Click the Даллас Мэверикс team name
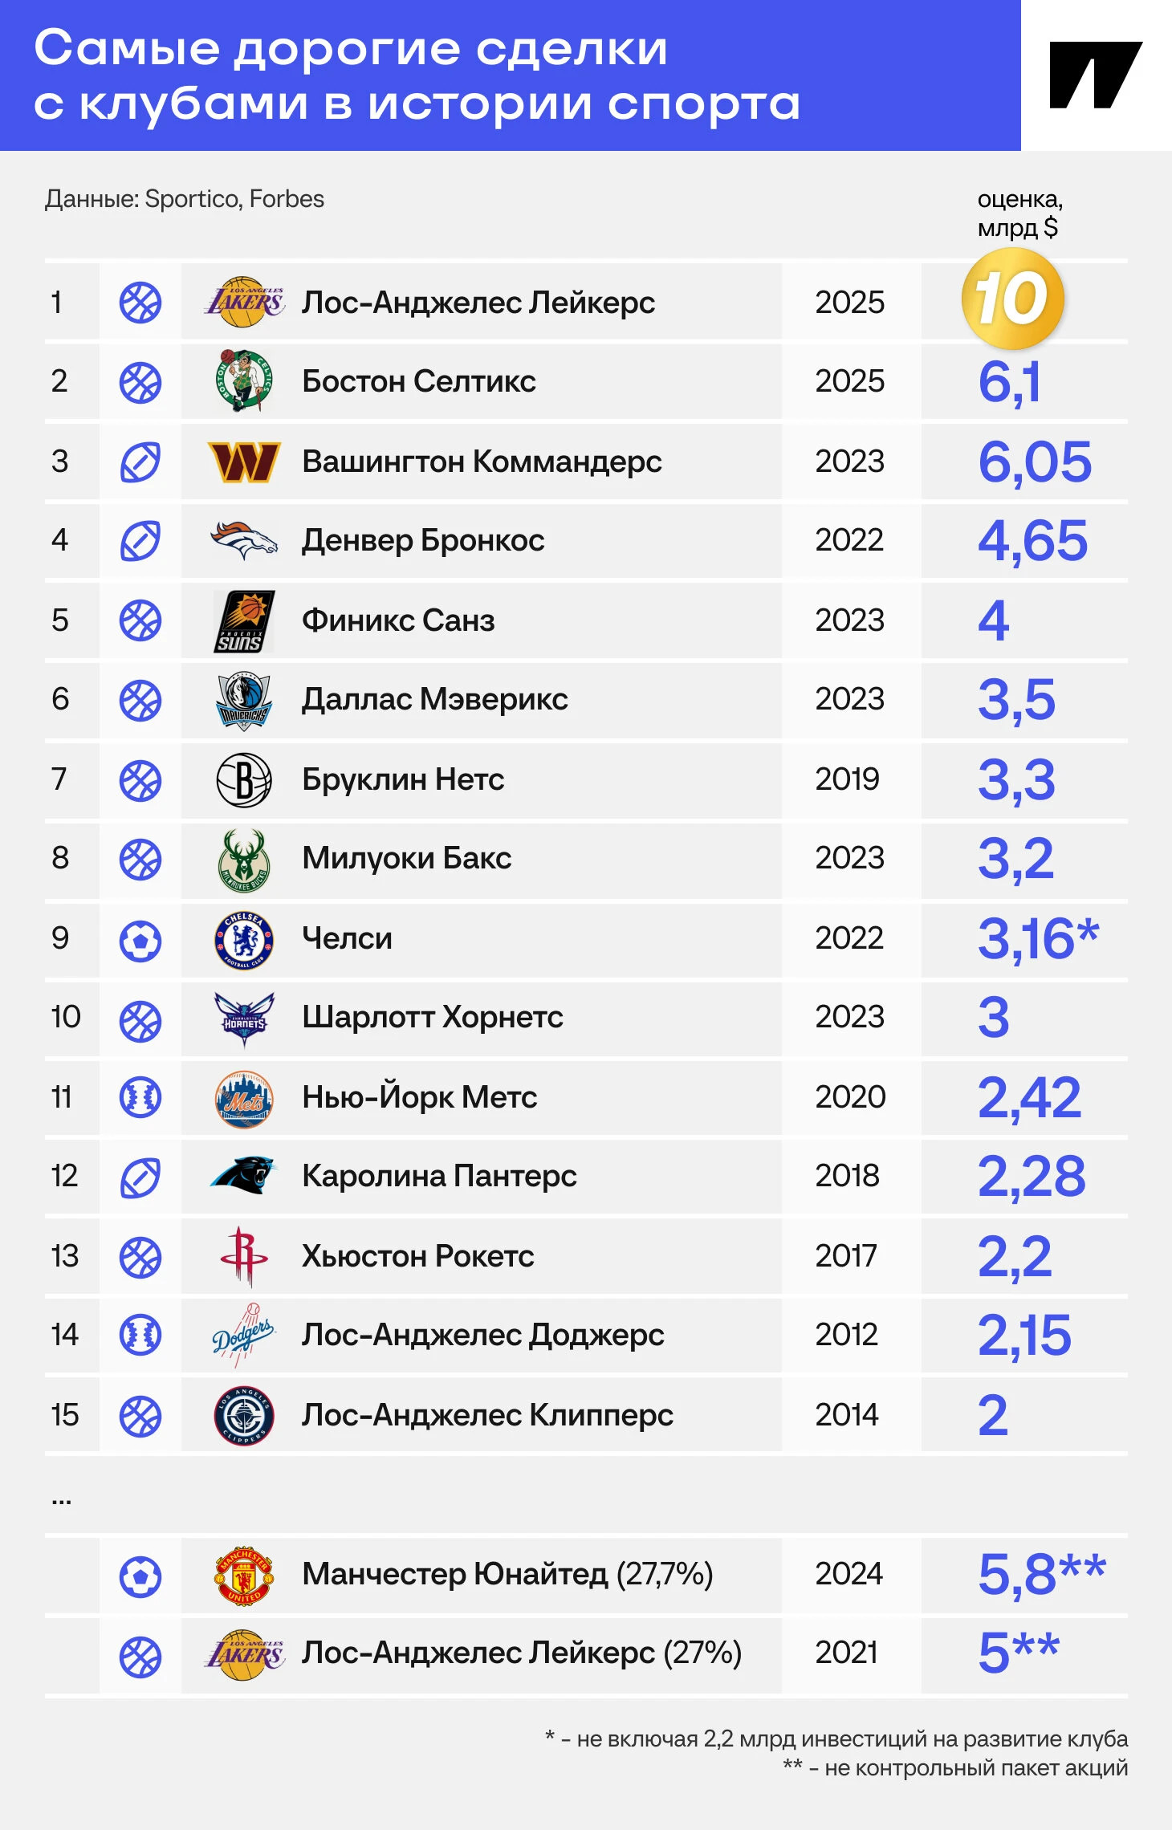The image size is (1172, 1830). click(434, 699)
